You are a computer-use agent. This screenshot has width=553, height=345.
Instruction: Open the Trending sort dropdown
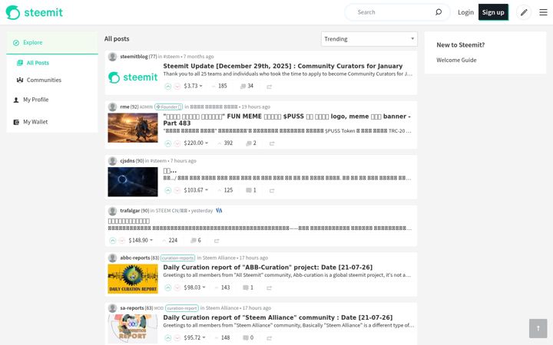[369, 39]
